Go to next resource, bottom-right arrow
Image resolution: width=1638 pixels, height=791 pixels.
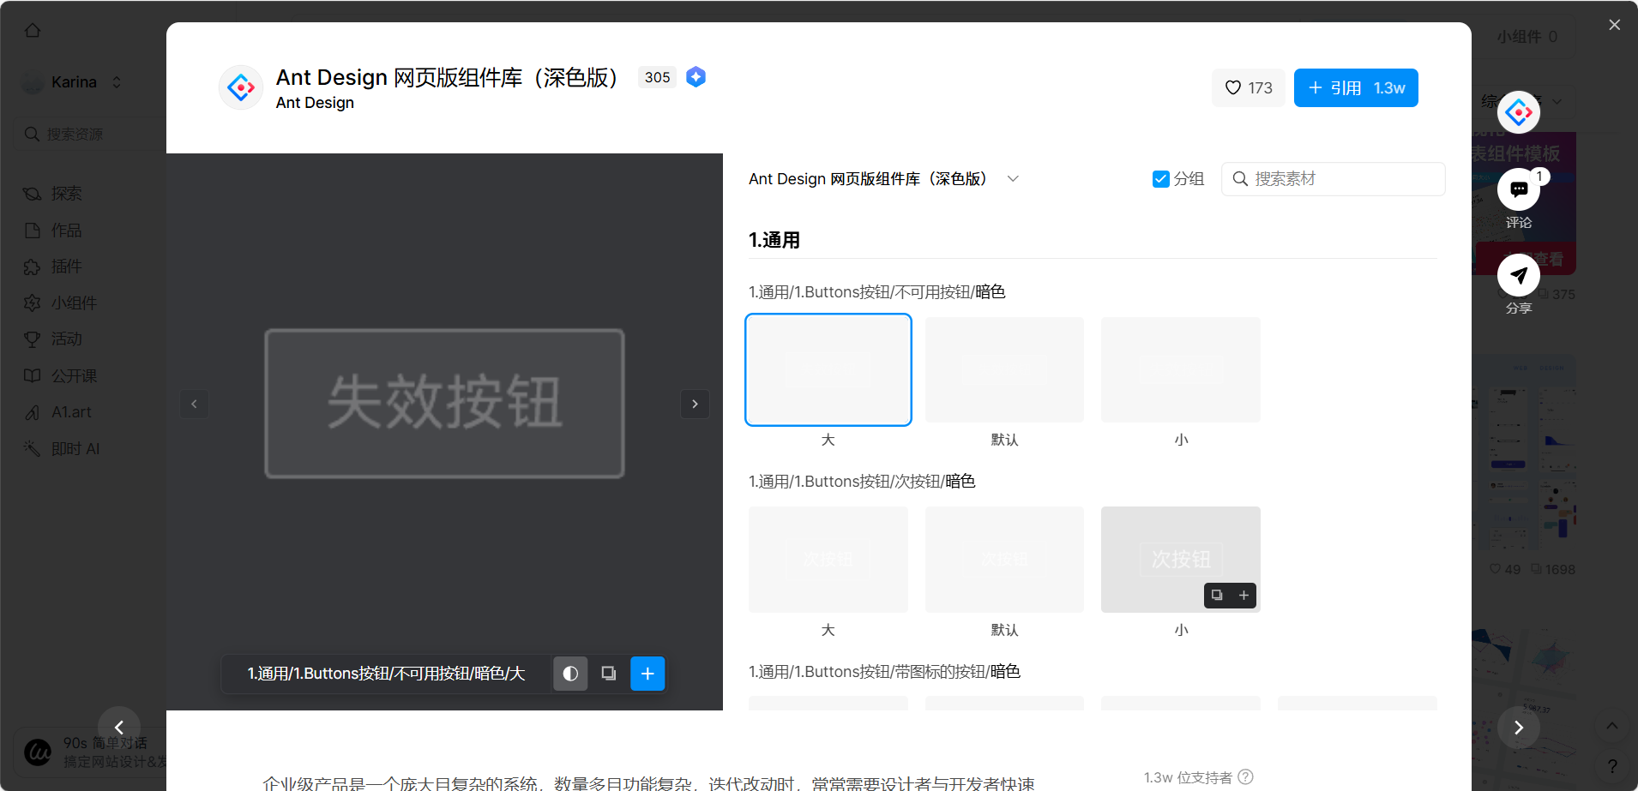click(x=1519, y=728)
